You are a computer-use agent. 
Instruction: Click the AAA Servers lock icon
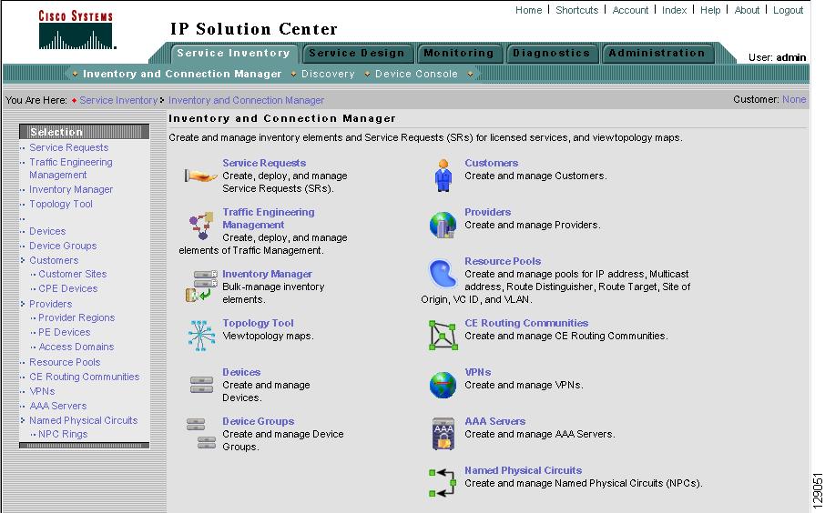(x=443, y=434)
